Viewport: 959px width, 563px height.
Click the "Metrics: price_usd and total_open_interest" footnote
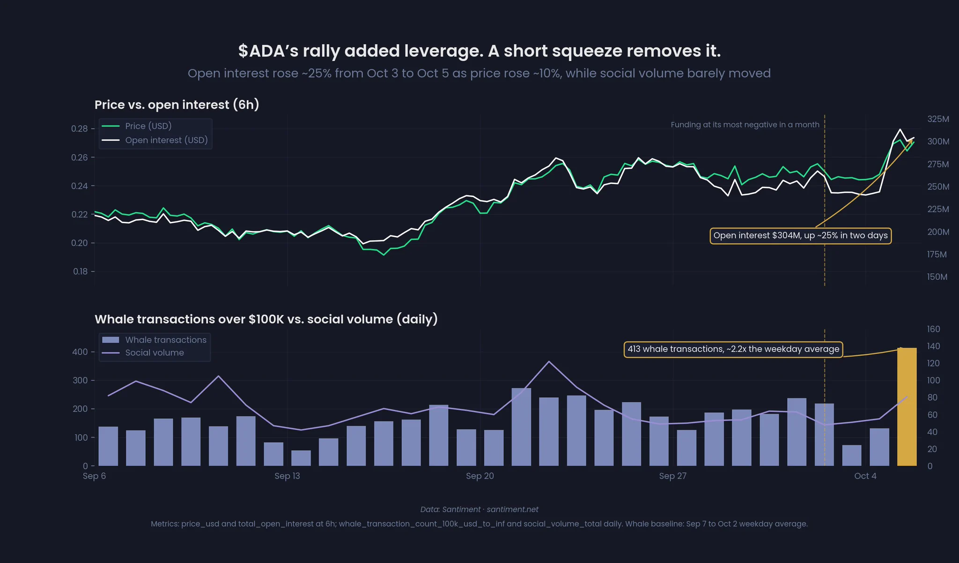pyautogui.click(x=479, y=524)
